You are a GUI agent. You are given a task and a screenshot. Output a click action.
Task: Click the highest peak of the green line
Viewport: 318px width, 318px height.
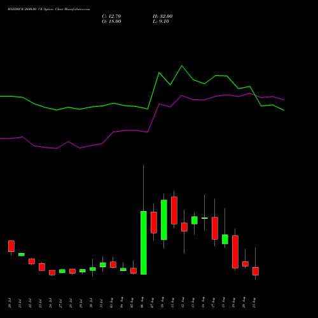click(181, 66)
